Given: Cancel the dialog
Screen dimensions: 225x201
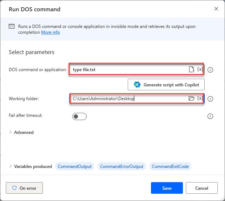Looking at the screenshot, I should [x=202, y=188].
